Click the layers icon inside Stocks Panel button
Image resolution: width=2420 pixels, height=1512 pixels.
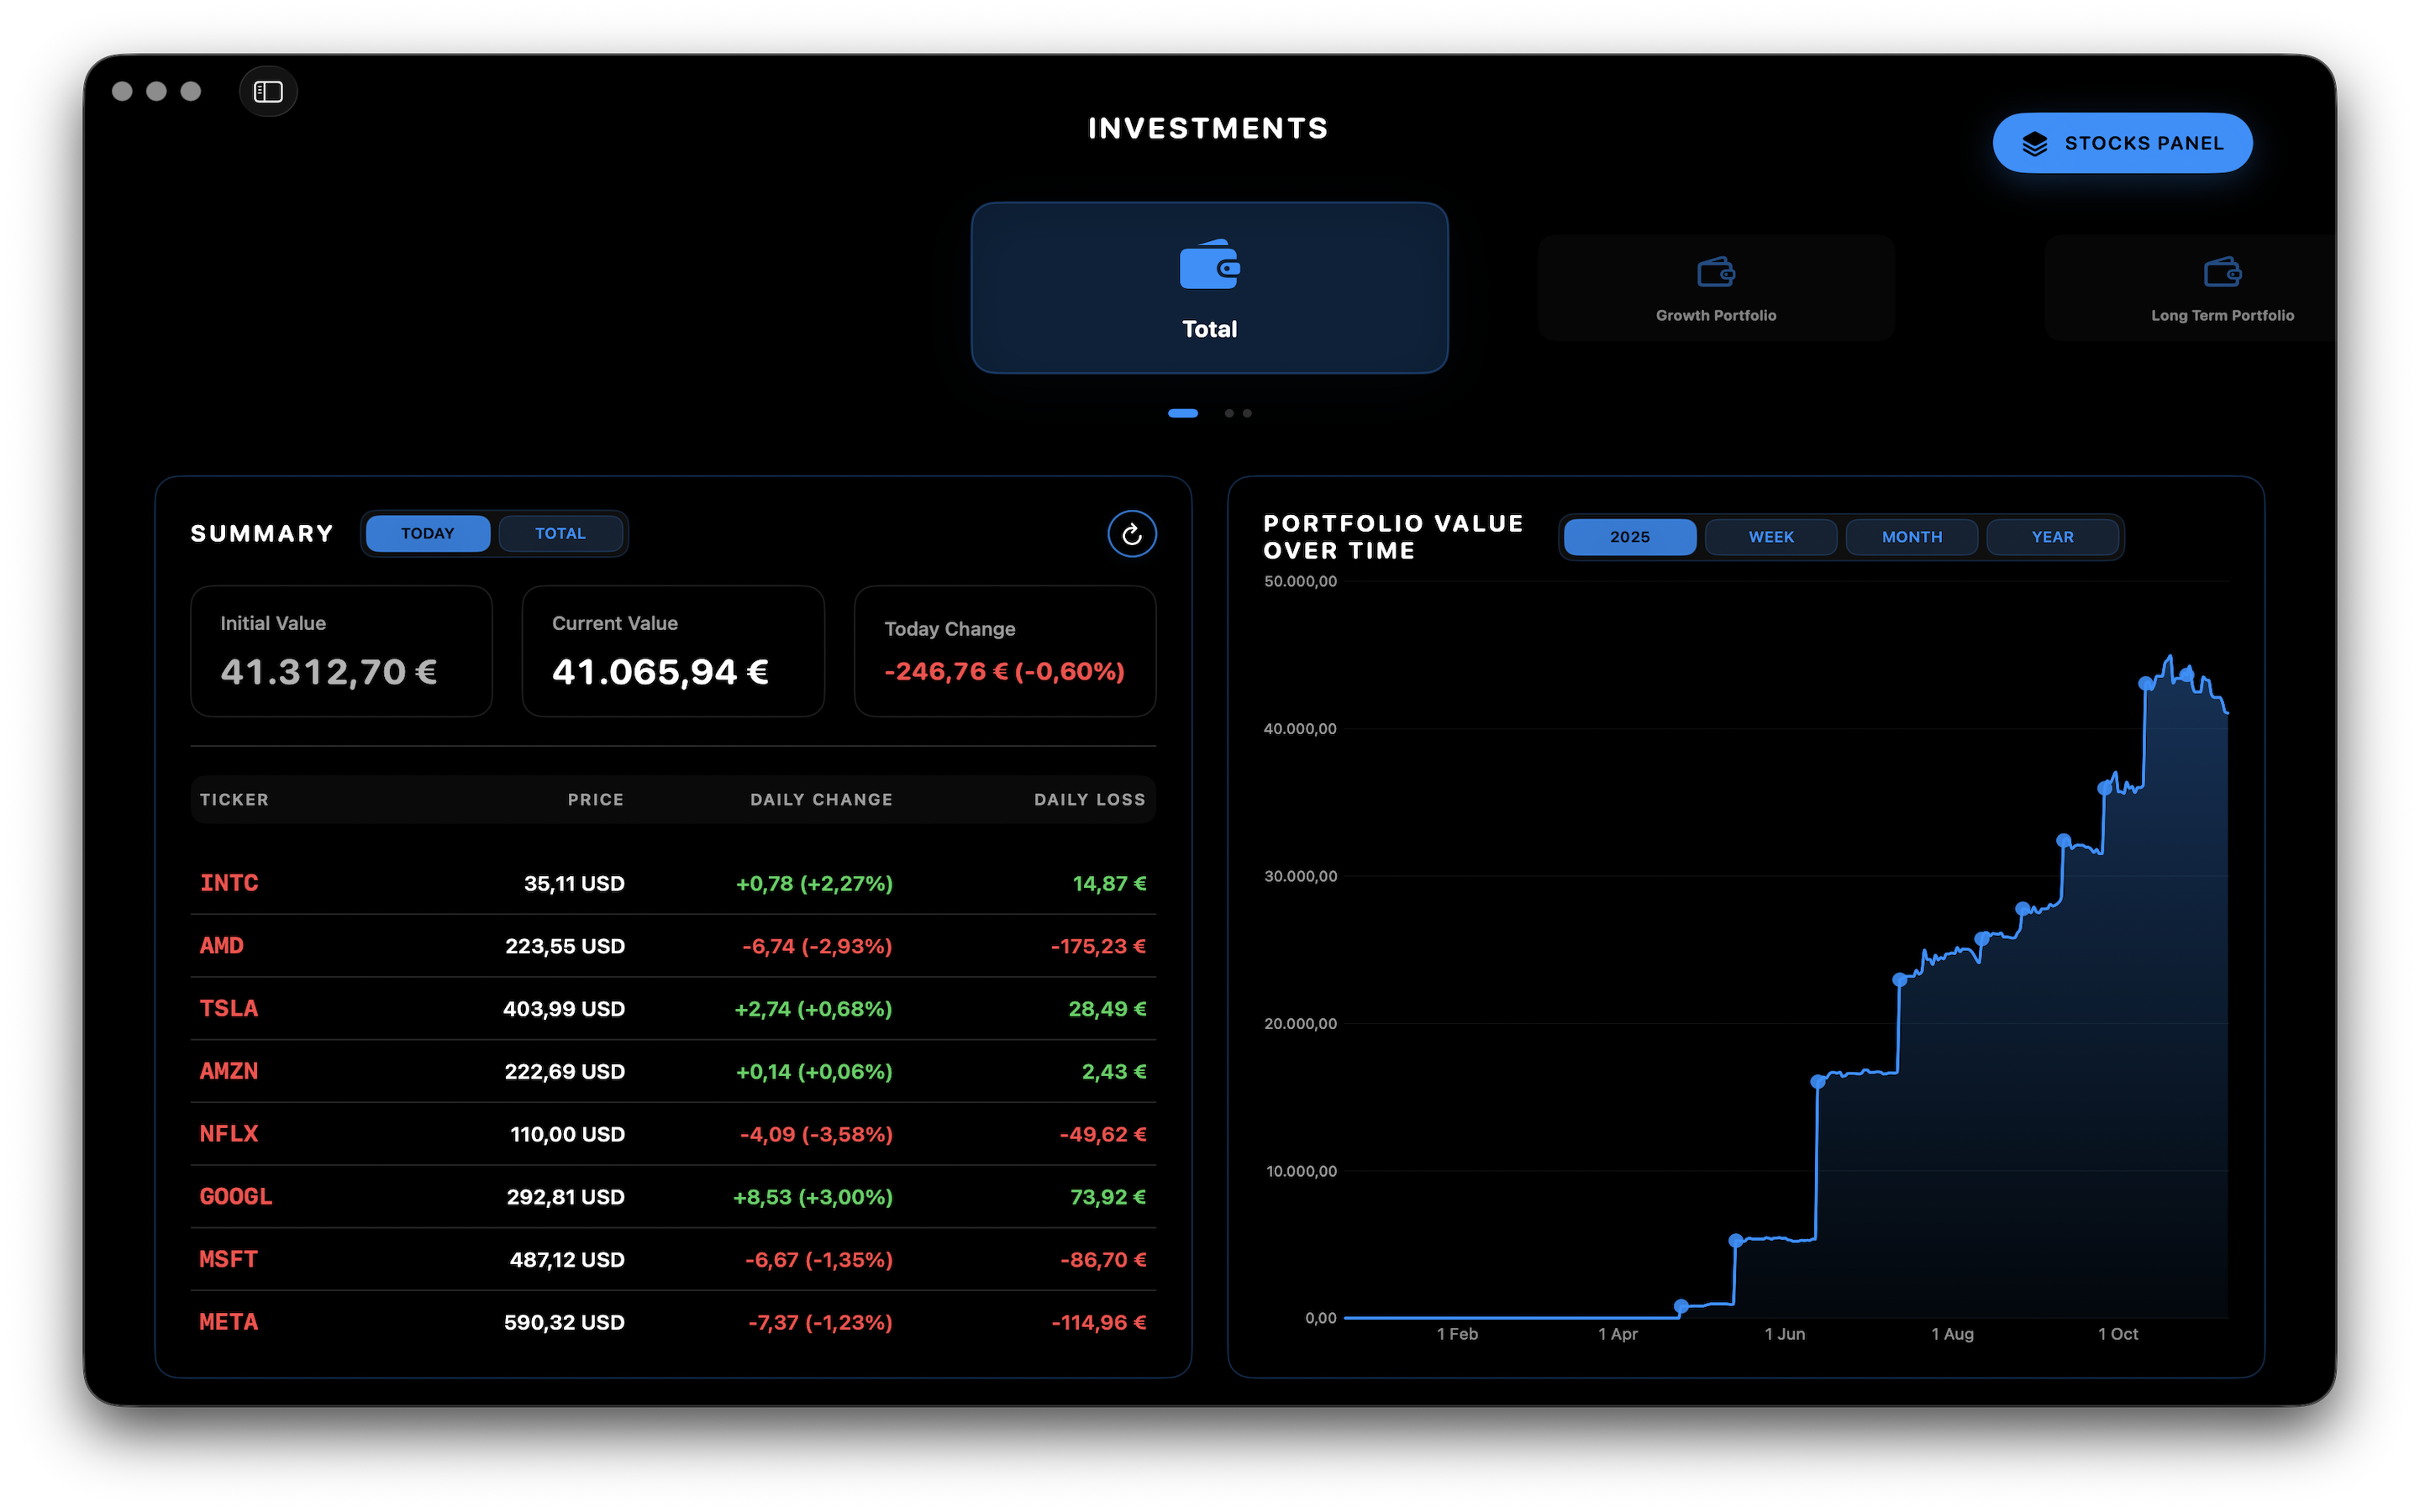coord(2035,142)
